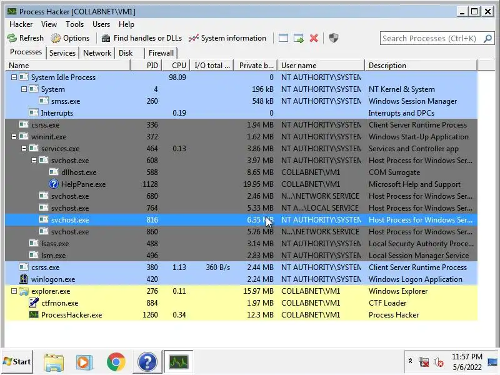Sort by User name column header
The image size is (500, 375).
(321, 66)
